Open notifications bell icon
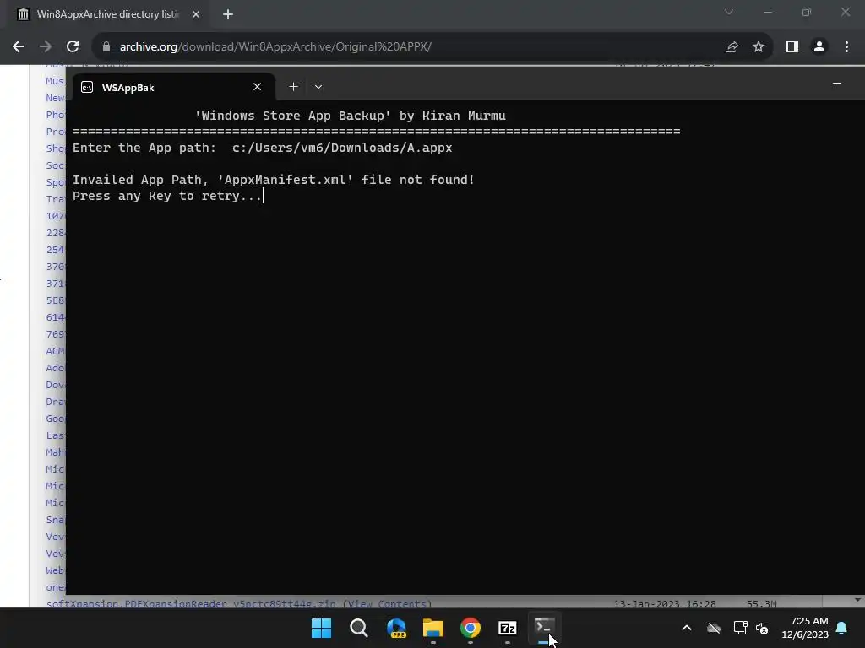The image size is (865, 648). click(841, 628)
